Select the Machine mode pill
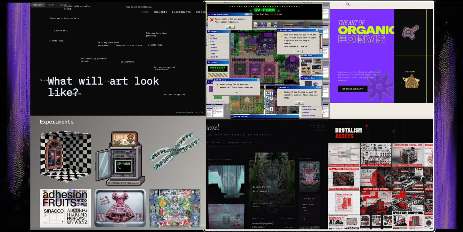This screenshot has height=232, width=463. pyautogui.click(x=38, y=5)
